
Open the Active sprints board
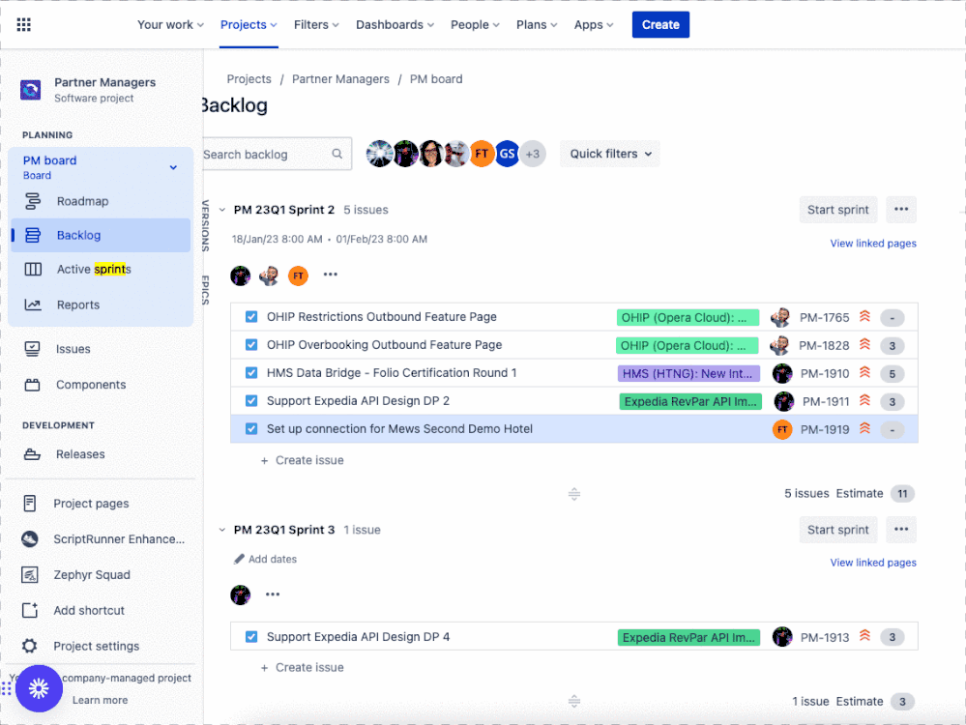[94, 269]
